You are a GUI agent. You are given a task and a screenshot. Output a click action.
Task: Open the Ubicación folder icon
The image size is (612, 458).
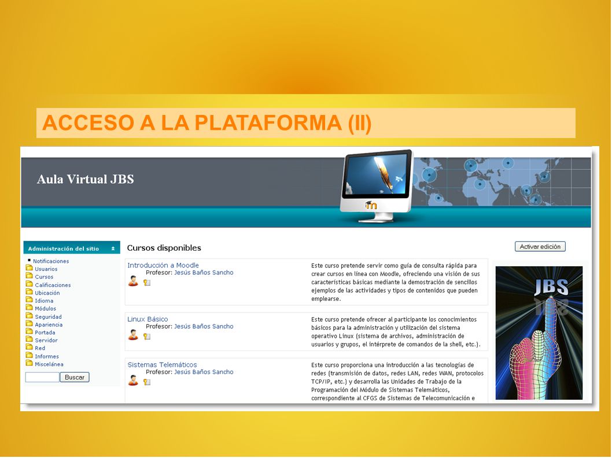[30, 292]
